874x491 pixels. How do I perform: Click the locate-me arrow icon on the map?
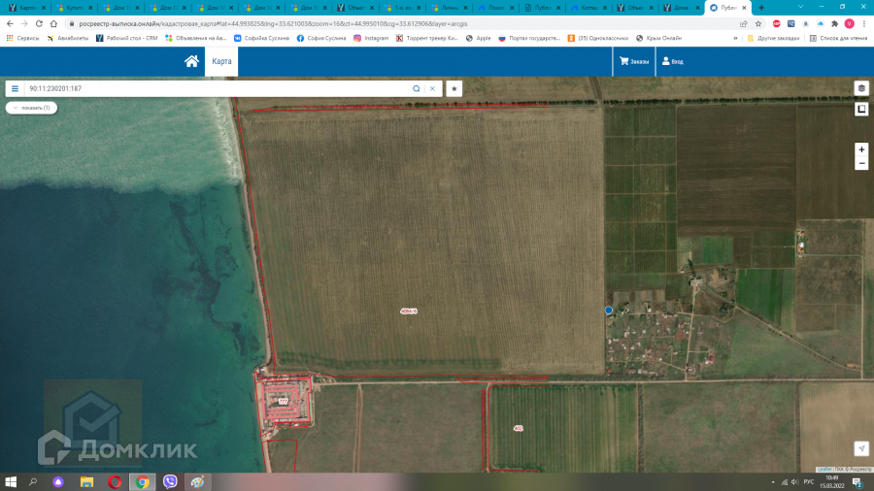click(x=861, y=448)
